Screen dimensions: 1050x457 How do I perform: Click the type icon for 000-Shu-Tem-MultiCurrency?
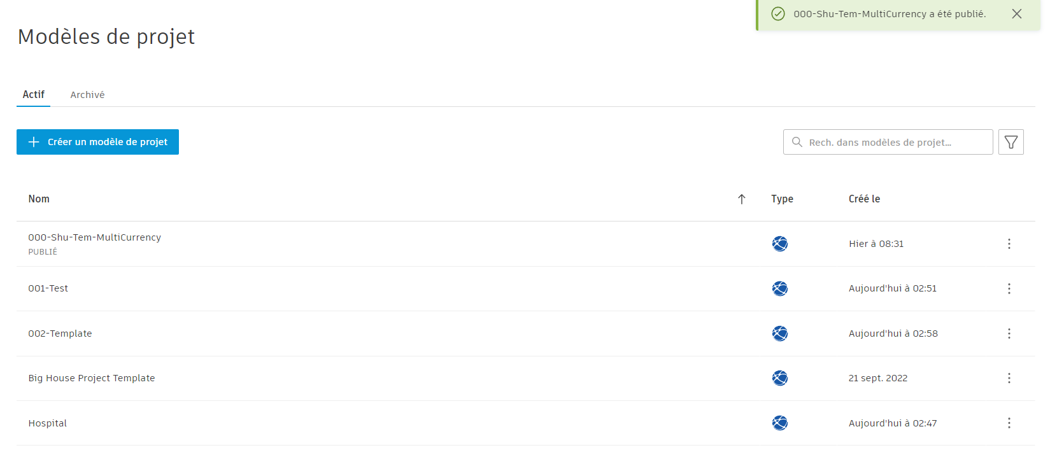point(780,244)
